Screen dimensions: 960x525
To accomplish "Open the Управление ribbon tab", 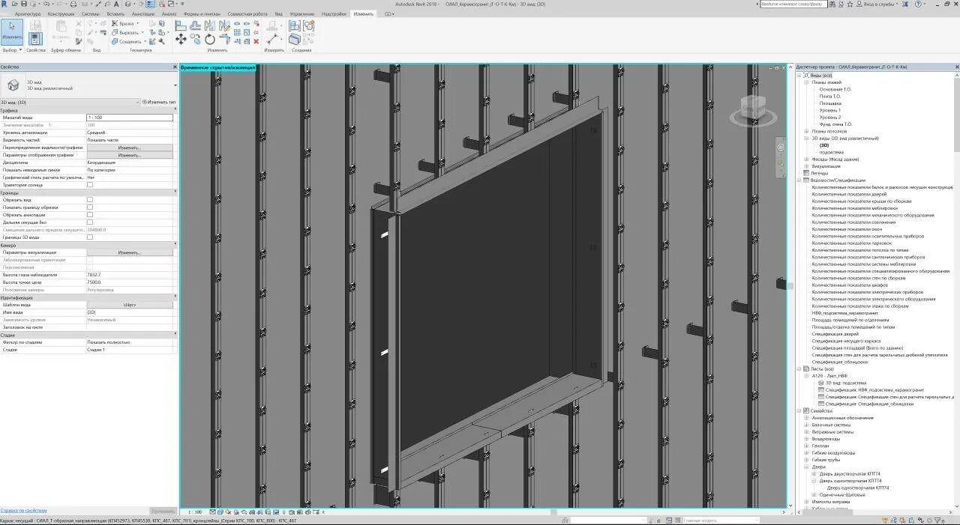I will click(302, 14).
